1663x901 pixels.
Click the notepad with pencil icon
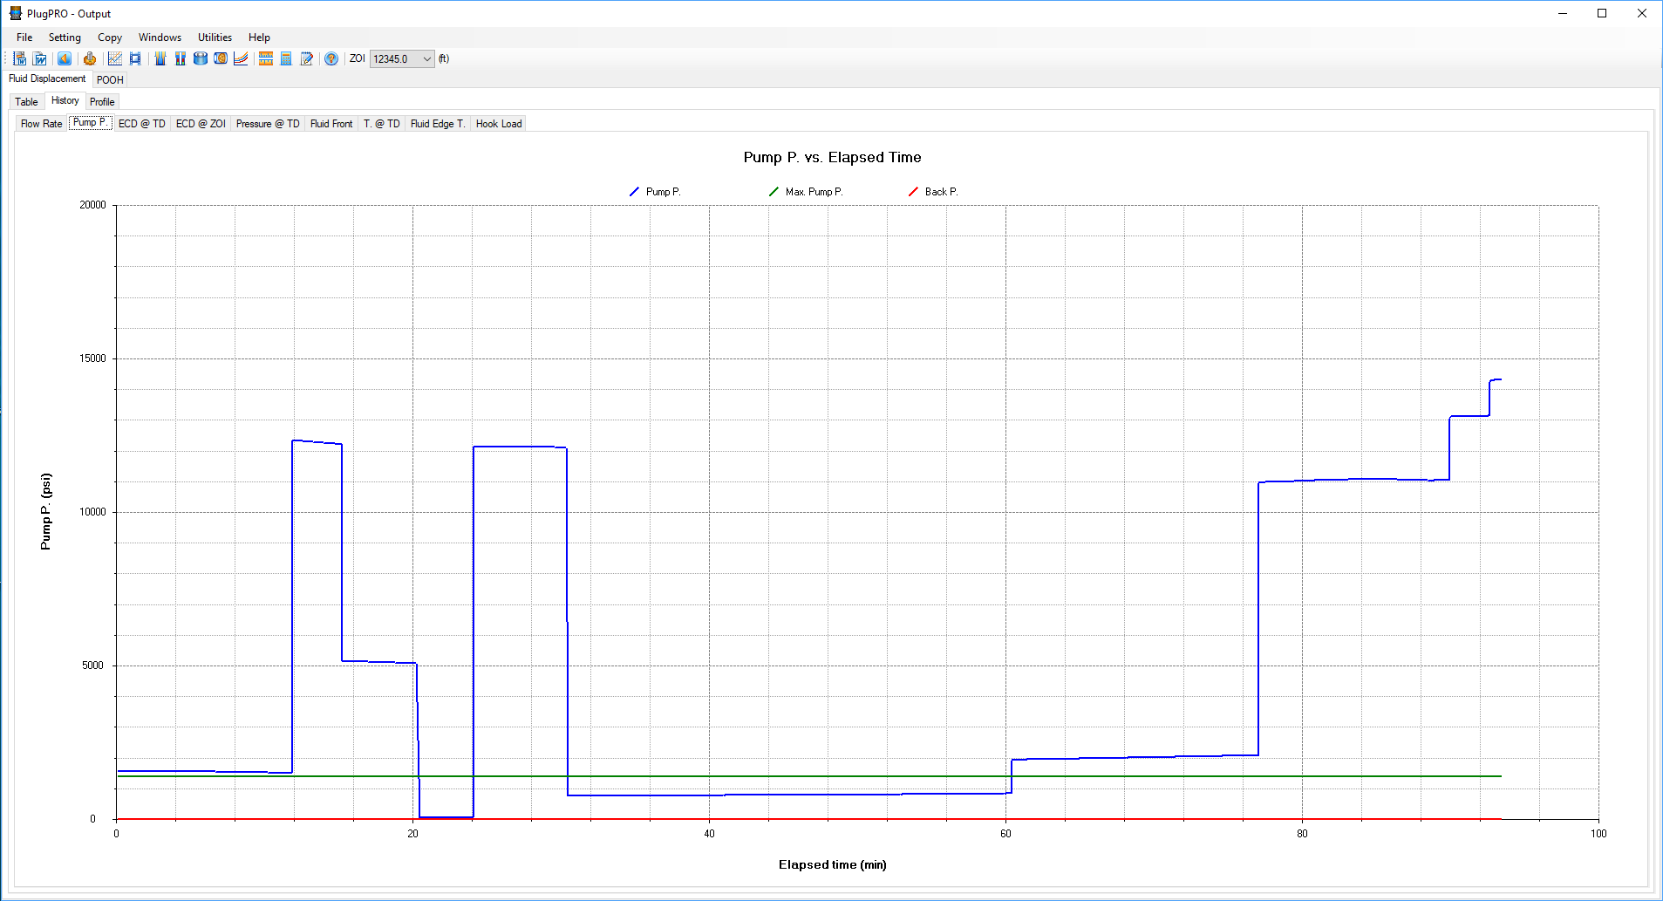307,58
